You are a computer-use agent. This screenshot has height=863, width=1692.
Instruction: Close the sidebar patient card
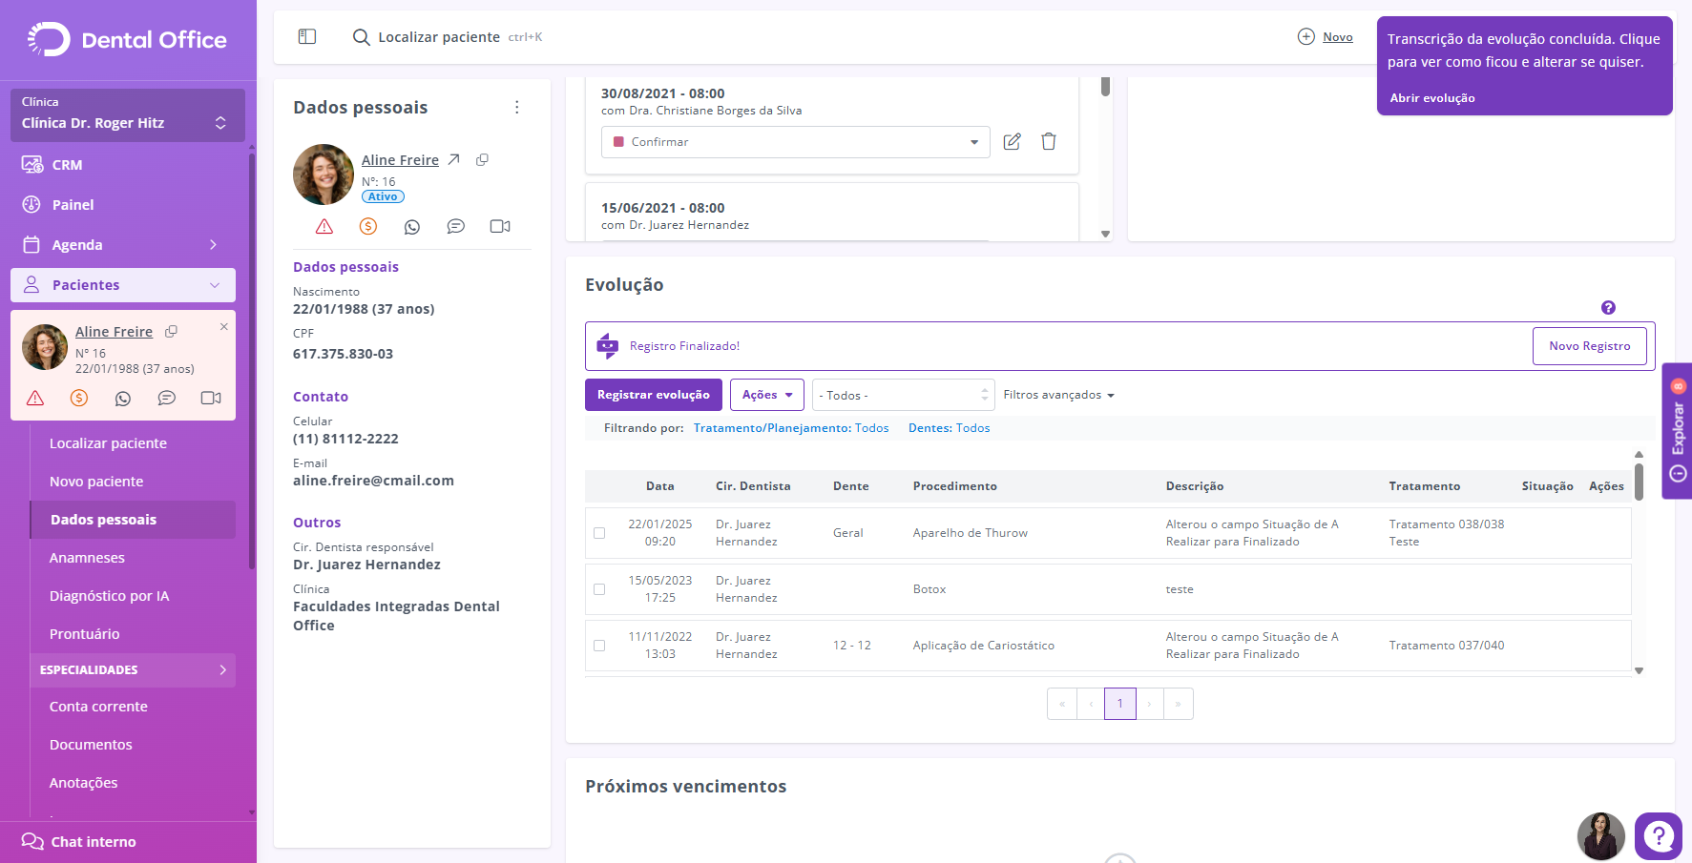coord(224,326)
